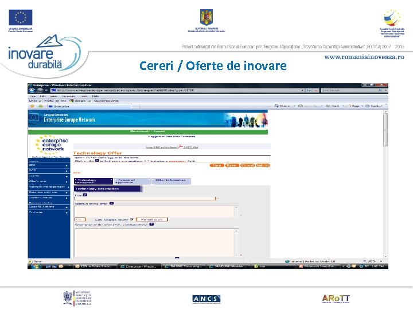Open the File menu in Internet Explorer
This screenshot has width=413, height=310.
33,96
